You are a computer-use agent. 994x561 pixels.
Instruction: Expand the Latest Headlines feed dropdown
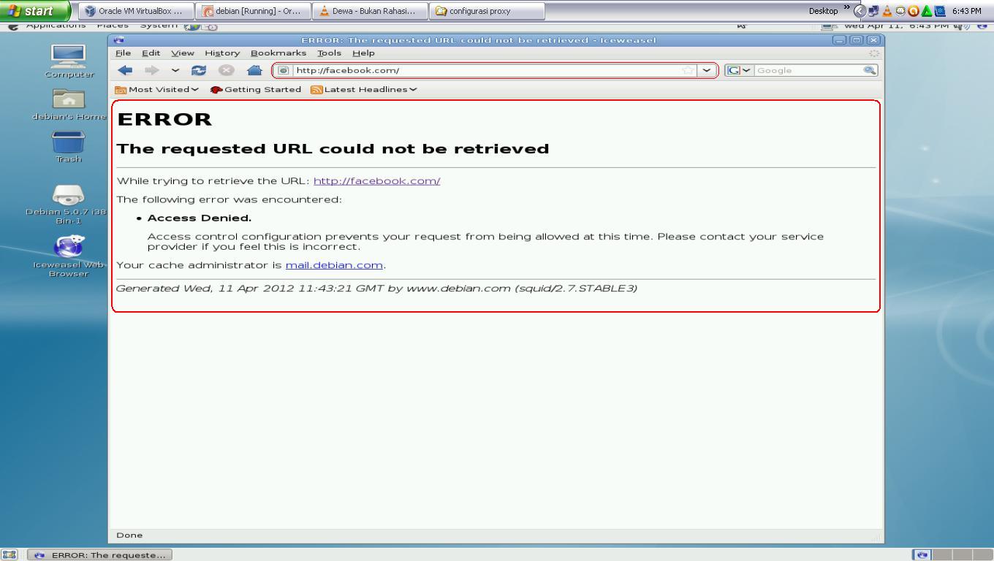point(364,89)
